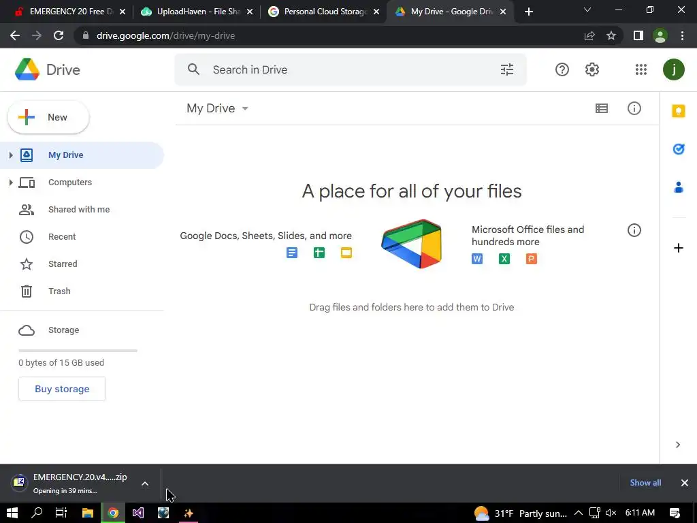Image resolution: width=697 pixels, height=523 pixels.
Task: Bookmark this tab with the star
Action: coord(611,35)
